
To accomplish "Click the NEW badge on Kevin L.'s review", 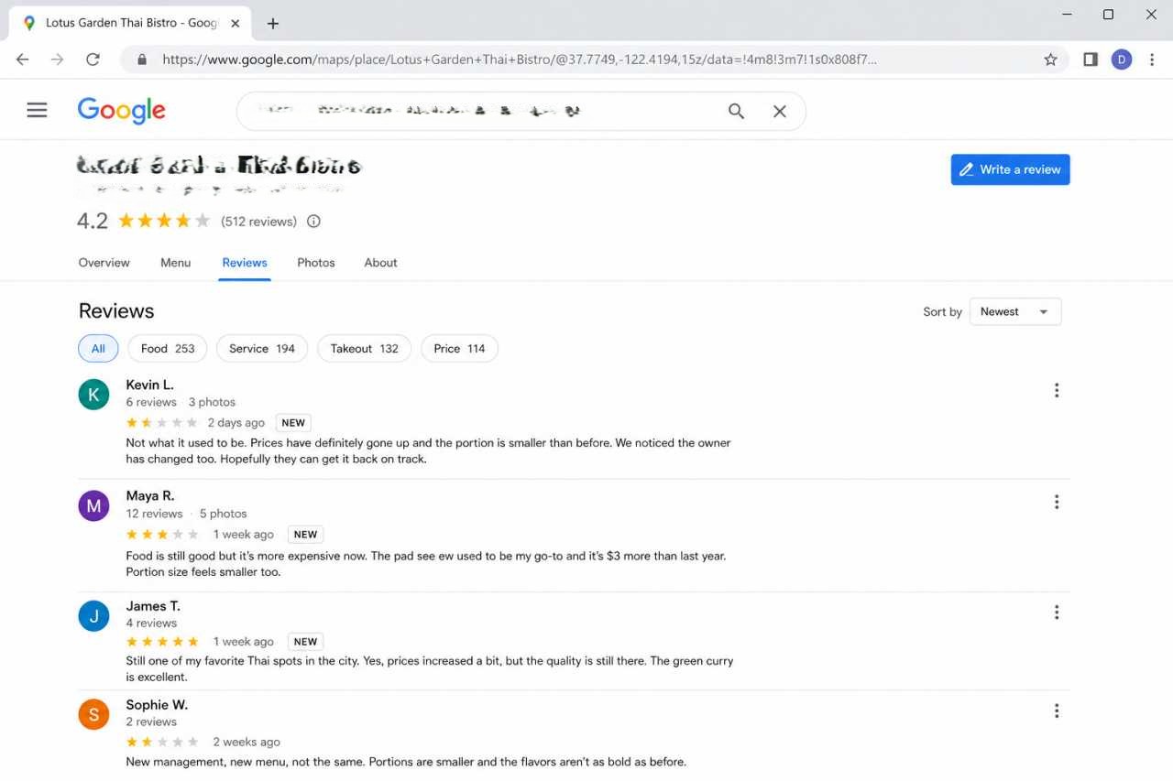I will pos(293,423).
